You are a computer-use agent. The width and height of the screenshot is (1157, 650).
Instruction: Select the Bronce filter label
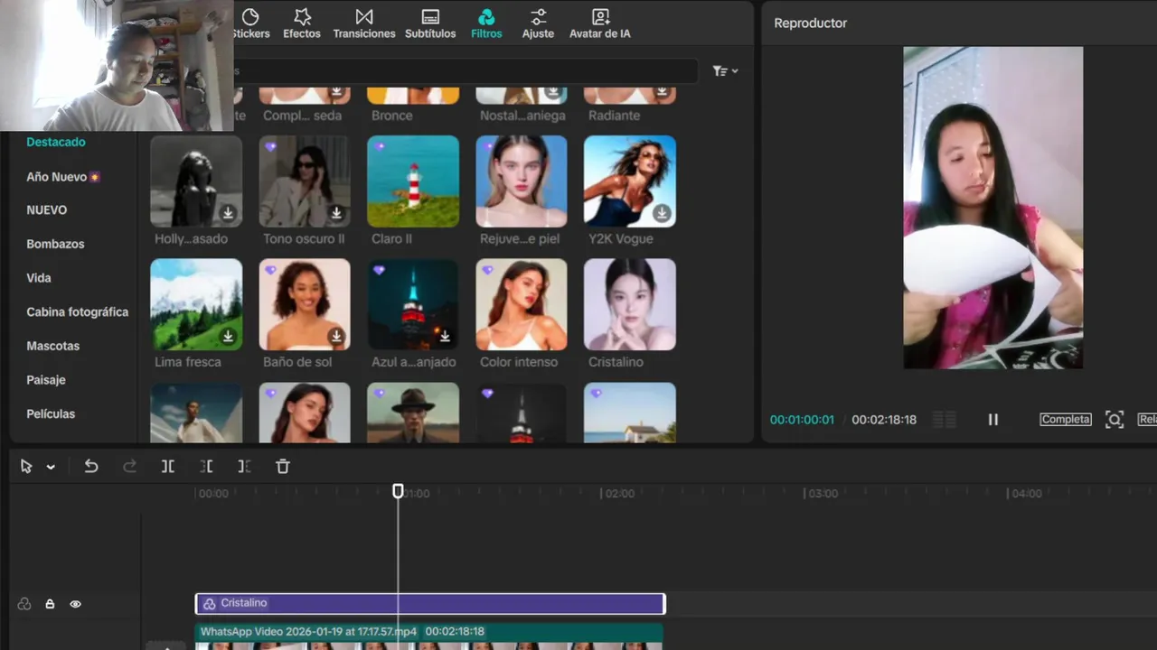tap(392, 116)
